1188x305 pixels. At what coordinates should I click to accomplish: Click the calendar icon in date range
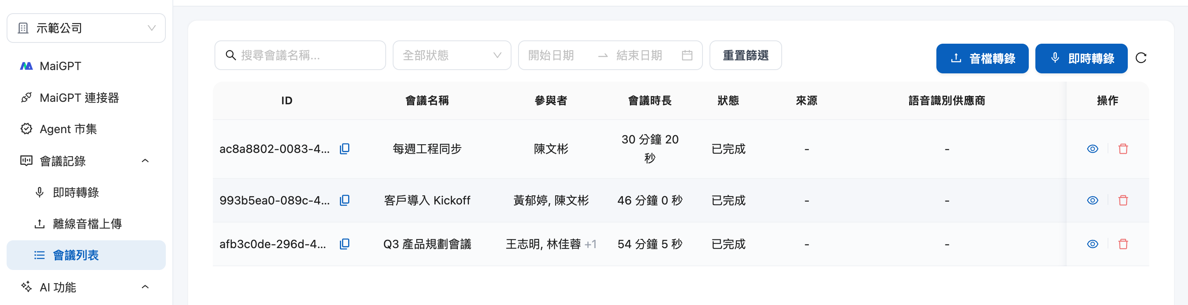[687, 55]
